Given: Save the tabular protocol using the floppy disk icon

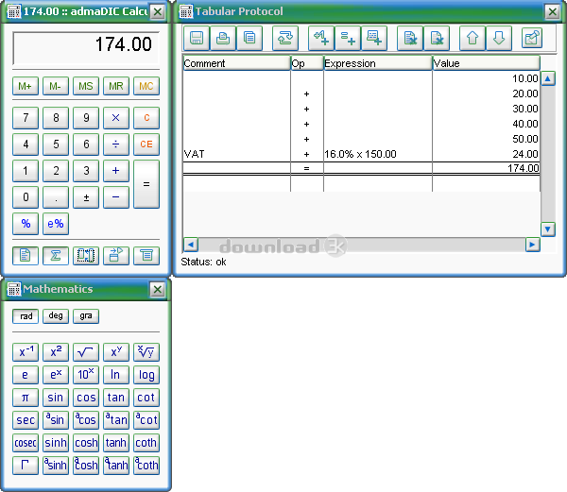Looking at the screenshot, I should pyautogui.click(x=197, y=38).
